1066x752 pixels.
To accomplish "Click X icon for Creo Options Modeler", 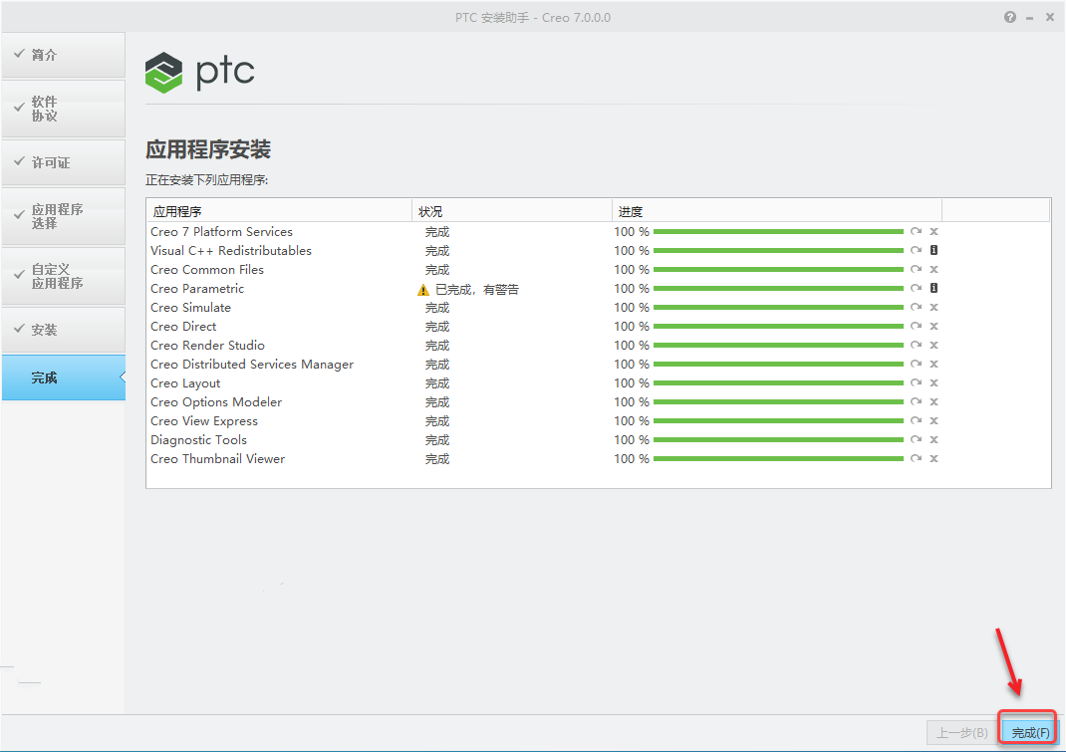I will (x=934, y=402).
